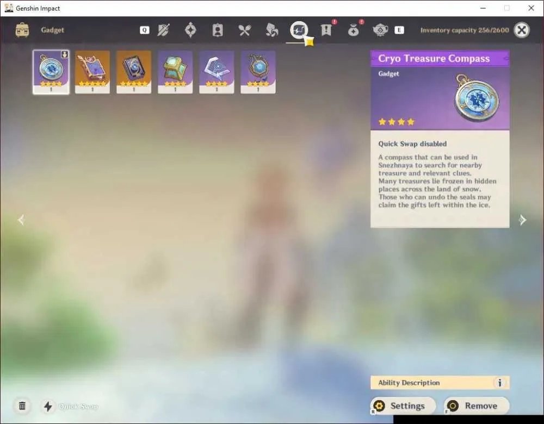544x424 pixels.
Task: Close the inventory with the round X button
Action: point(522,30)
